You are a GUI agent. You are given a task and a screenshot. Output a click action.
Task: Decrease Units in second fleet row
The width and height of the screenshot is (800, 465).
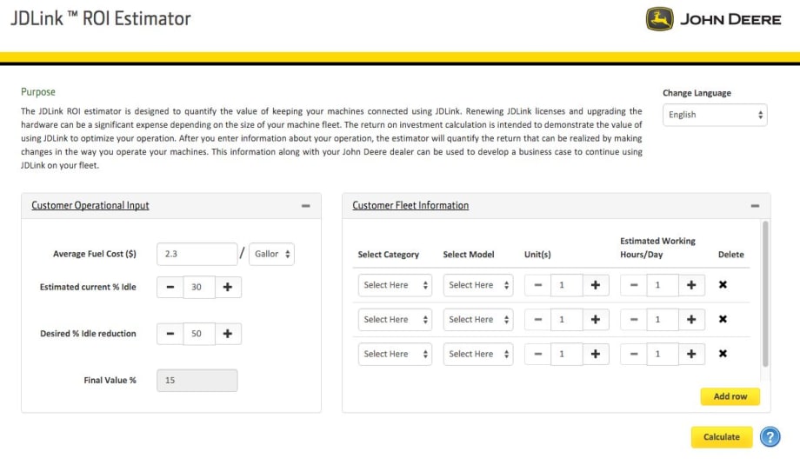point(537,320)
